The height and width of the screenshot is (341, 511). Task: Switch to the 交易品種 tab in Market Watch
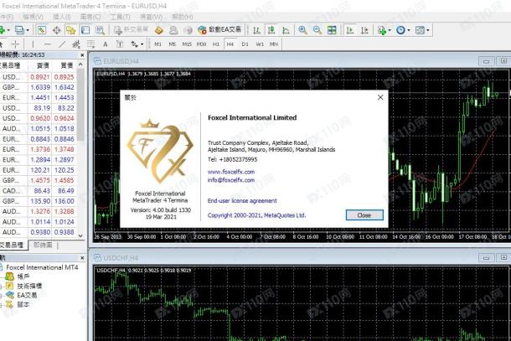pyautogui.click(x=13, y=245)
